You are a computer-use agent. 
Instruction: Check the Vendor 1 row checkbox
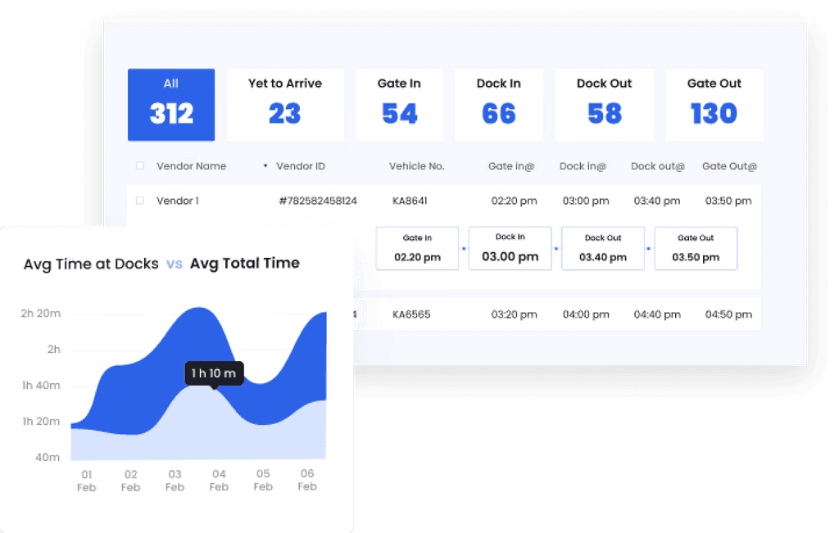(139, 201)
